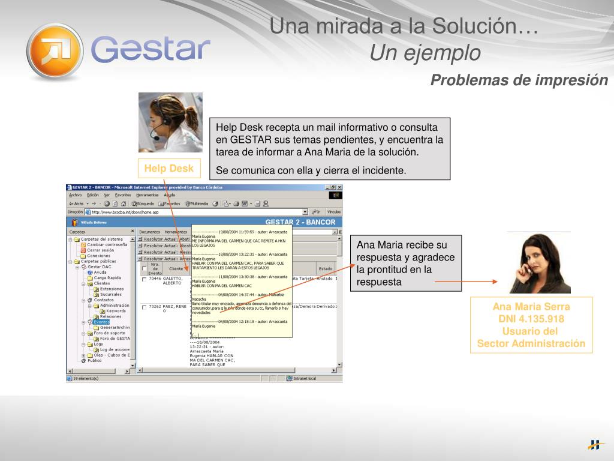This screenshot has width=614, height=461.
Task: Expand Resolutor Actual: Abrah group
Action: [x=140, y=246]
